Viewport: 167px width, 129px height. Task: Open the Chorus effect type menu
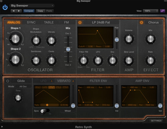click(153, 22)
